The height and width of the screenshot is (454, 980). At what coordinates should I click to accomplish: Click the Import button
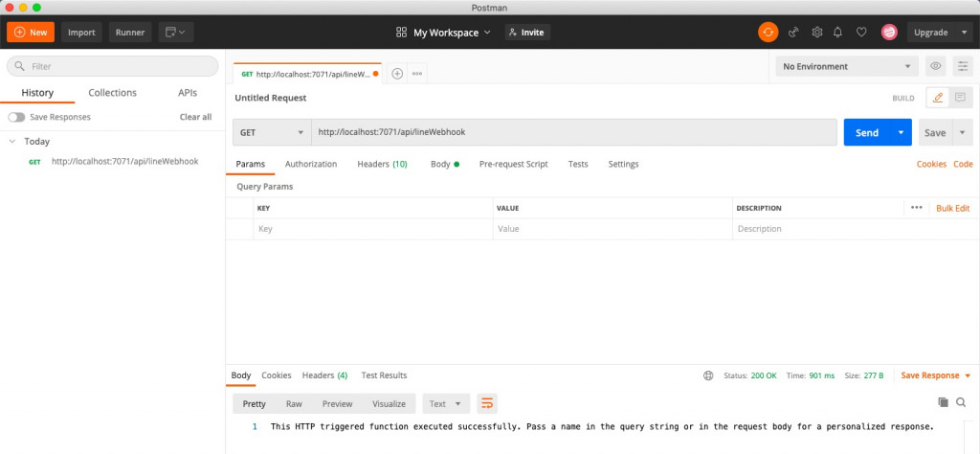(81, 32)
